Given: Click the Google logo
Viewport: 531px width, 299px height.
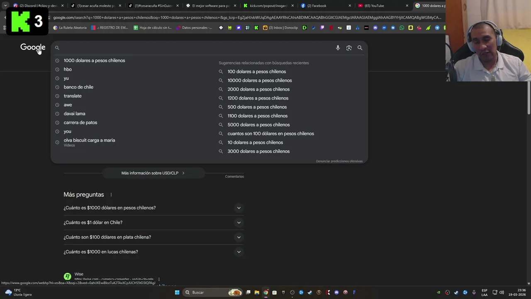Looking at the screenshot, I should tap(33, 47).
